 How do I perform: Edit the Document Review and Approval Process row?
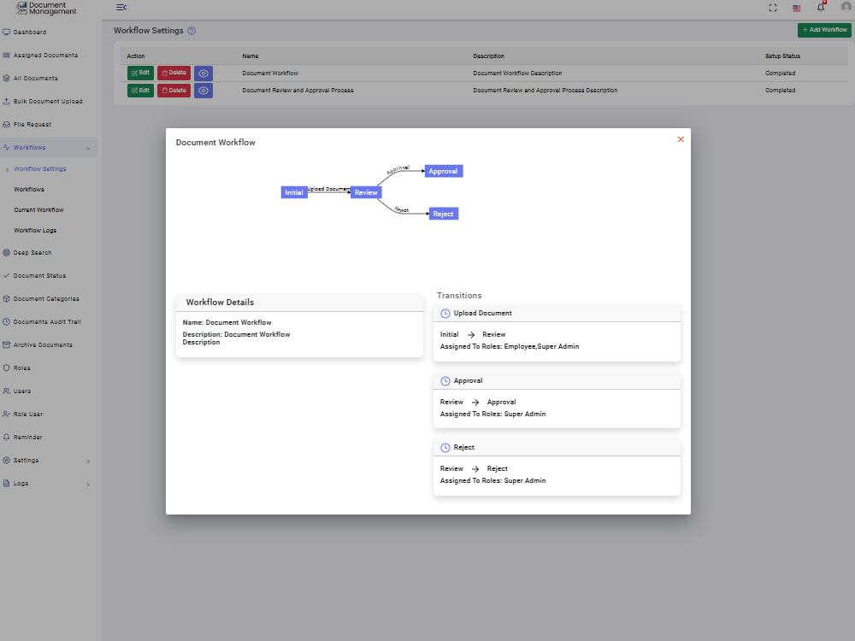(x=141, y=91)
